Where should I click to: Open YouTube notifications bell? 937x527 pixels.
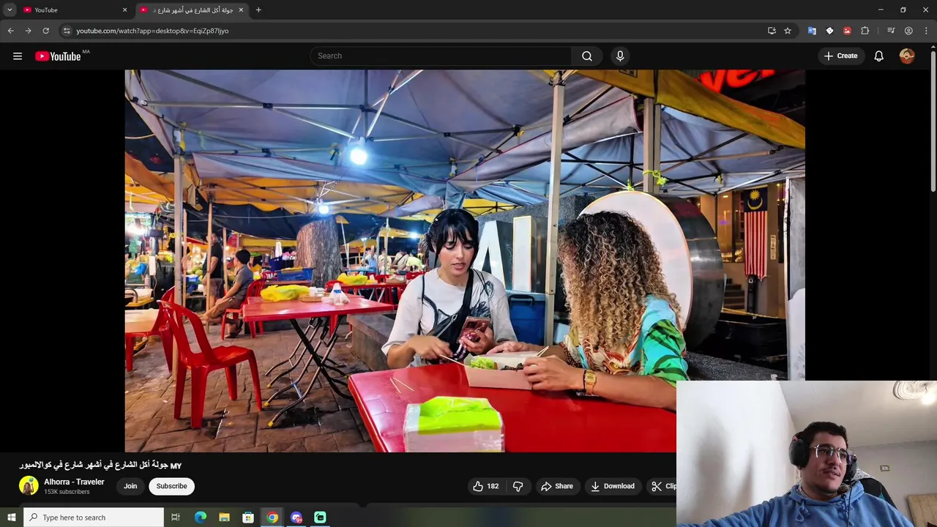(879, 56)
